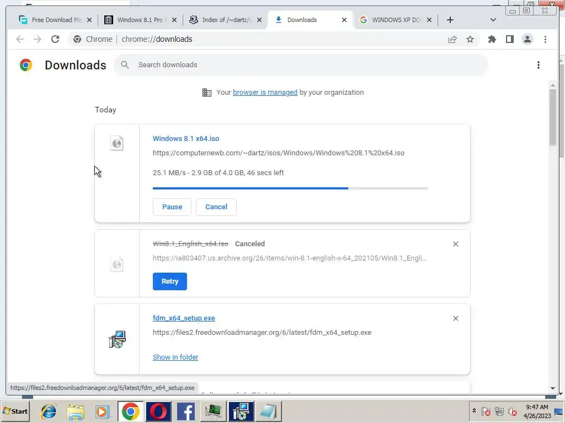
Task: Click the Windows 8.1 x64.iso file icon
Action: 117,143
